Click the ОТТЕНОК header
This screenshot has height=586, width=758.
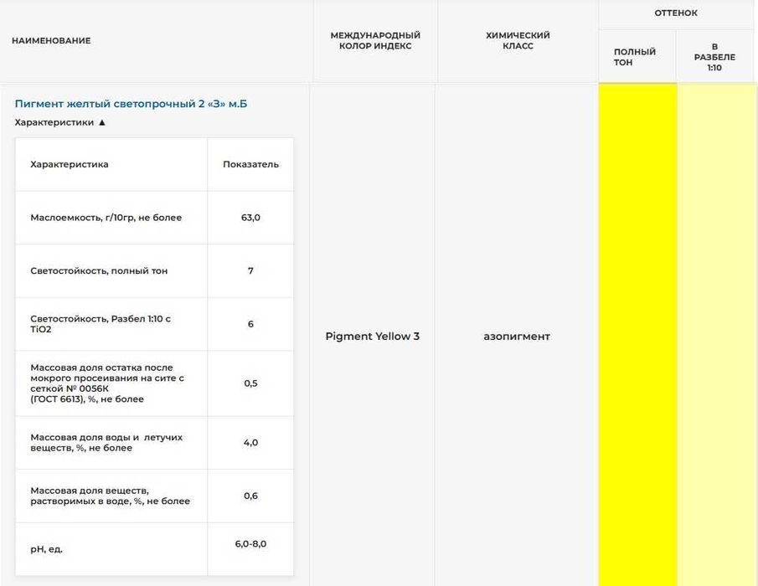(676, 13)
